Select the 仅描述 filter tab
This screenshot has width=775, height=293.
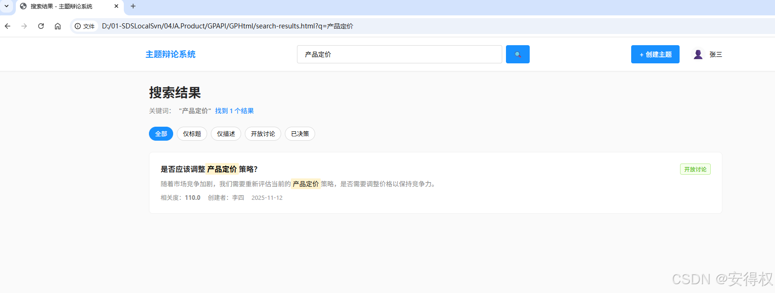(x=226, y=134)
